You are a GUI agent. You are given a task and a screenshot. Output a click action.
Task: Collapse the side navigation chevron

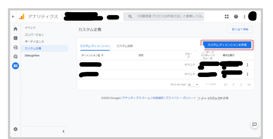63,131
